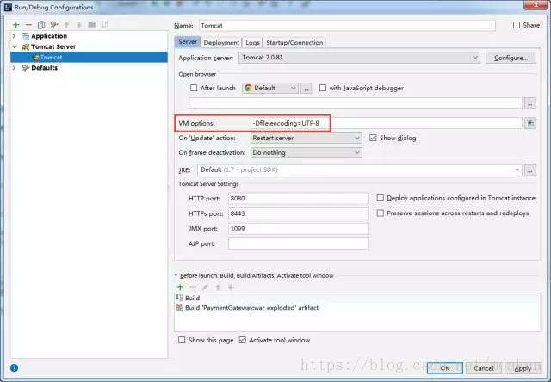Open the Application server dropdown
551x382 pixels.
coord(359,58)
